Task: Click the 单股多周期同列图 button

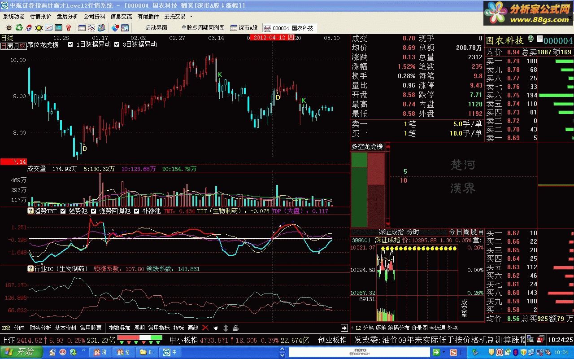Action: click(203, 28)
